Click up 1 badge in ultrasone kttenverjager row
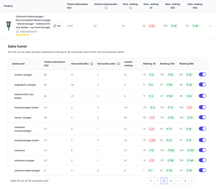 pyautogui.click(x=150, y=170)
